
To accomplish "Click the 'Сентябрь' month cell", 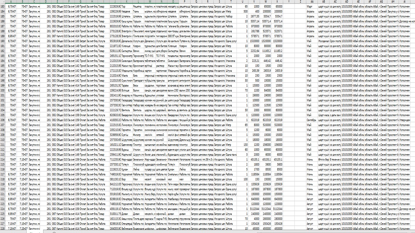I will [312, 120].
